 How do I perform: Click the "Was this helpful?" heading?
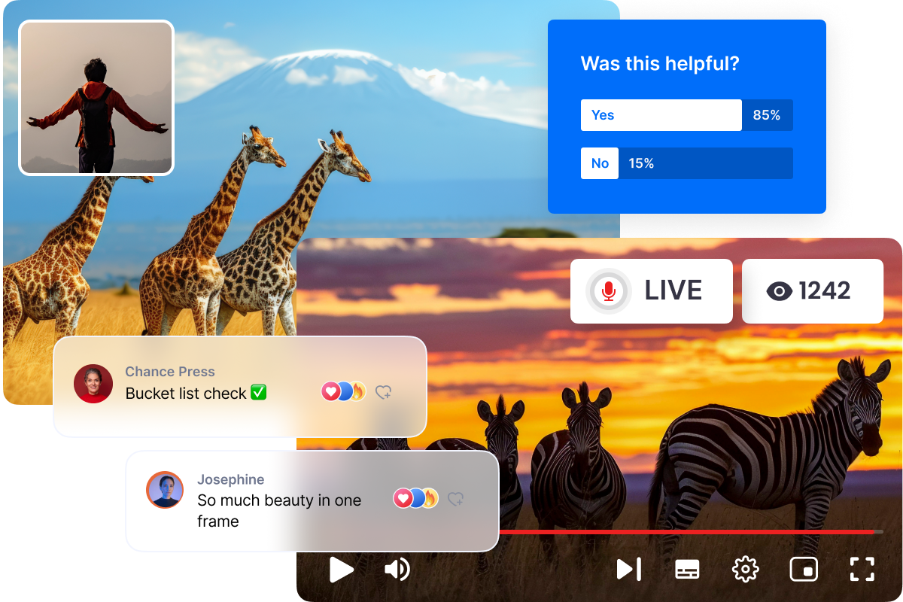click(660, 64)
